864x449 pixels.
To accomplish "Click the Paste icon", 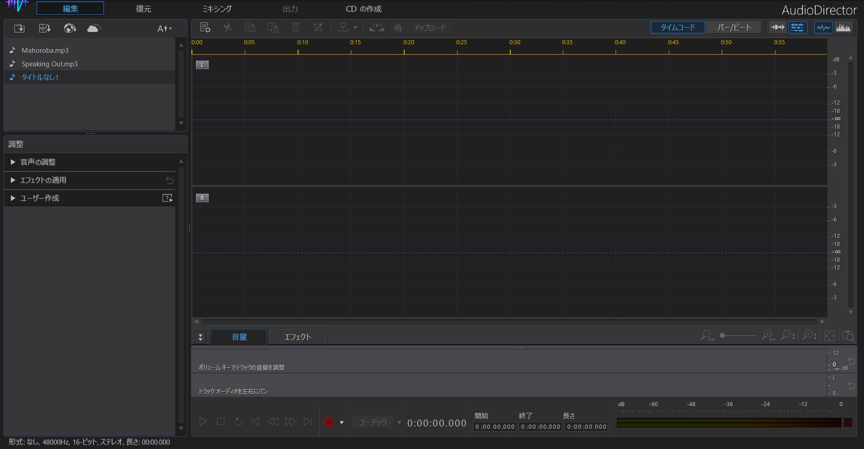I will (x=272, y=28).
